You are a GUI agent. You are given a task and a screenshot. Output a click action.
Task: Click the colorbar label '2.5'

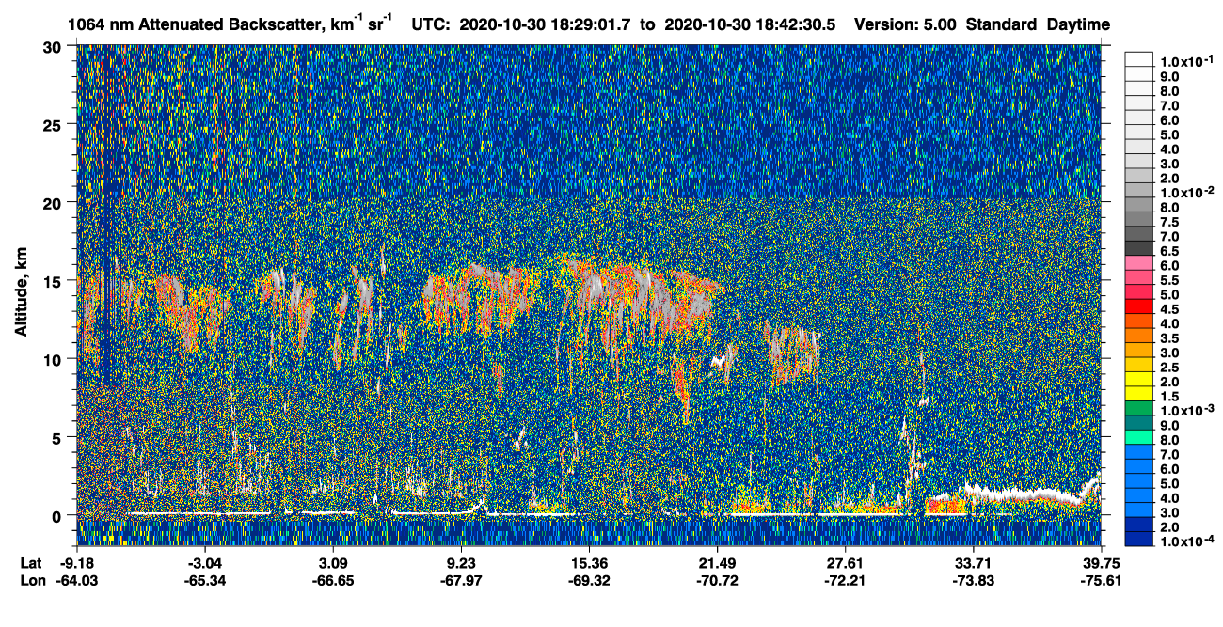(1169, 368)
